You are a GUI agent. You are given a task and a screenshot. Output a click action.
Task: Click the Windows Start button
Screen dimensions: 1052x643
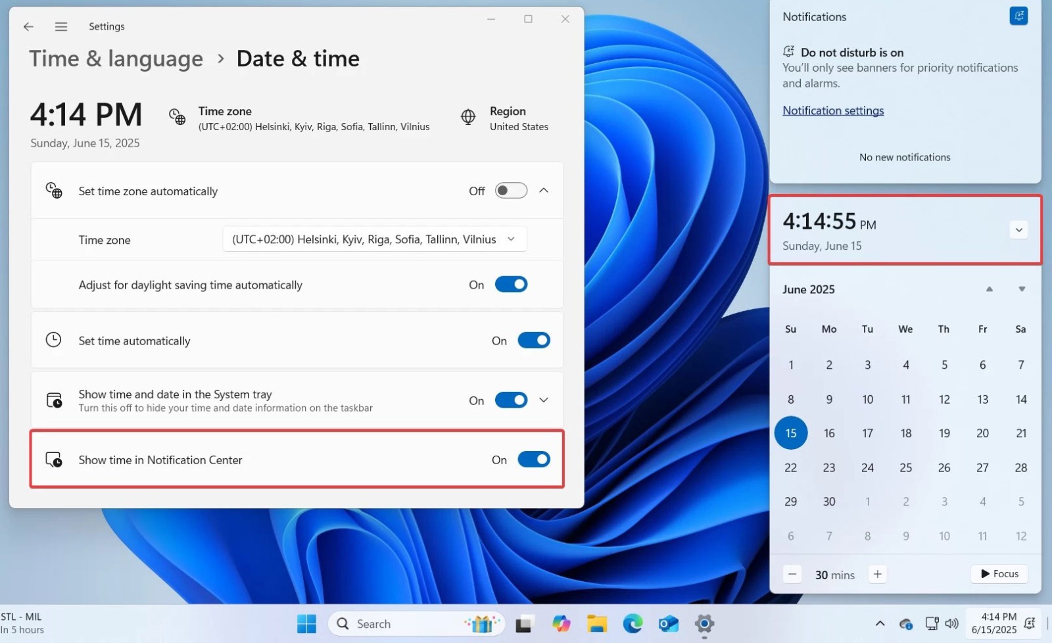(306, 623)
